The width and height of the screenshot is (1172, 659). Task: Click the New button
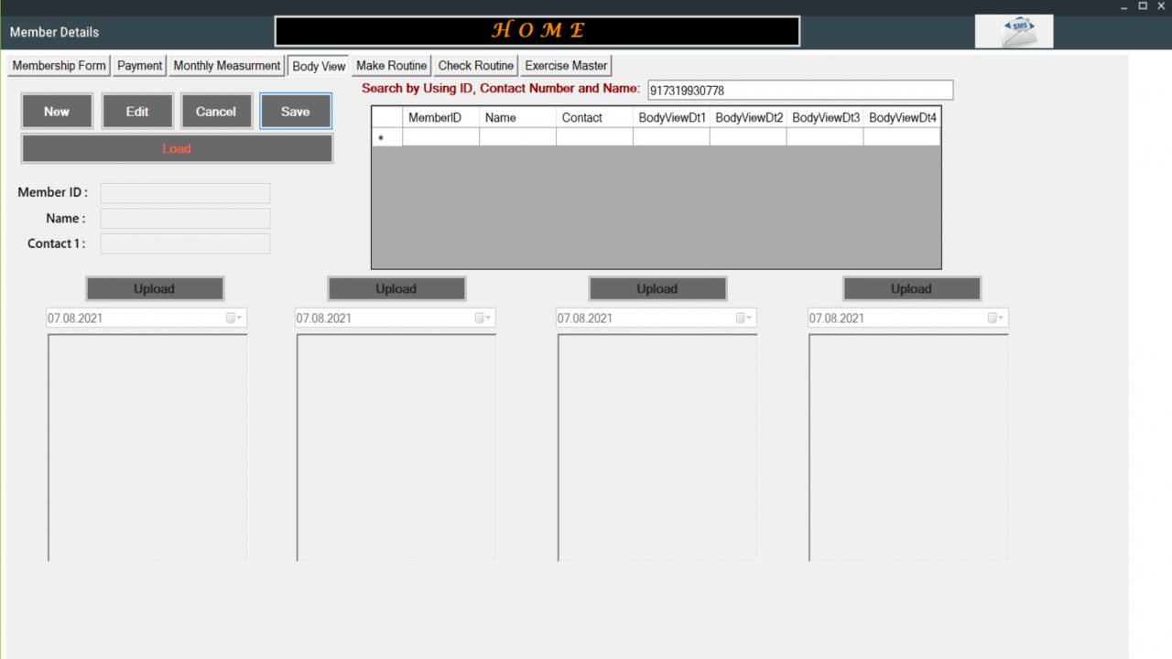[x=57, y=112]
